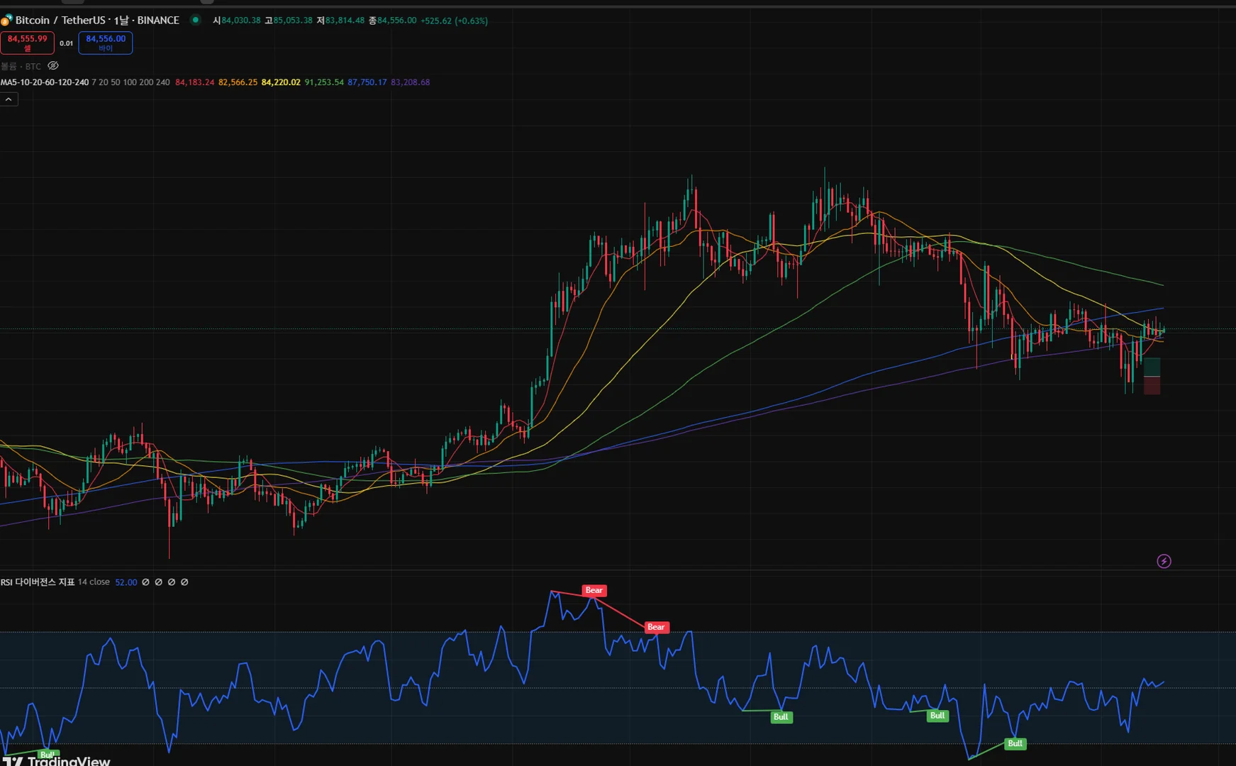Screen dimensions: 1236x766
Task: Click the purple lightning bolt icon
Action: (1164, 561)
